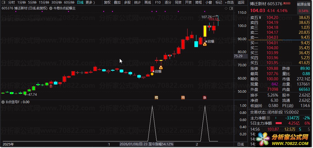The image size is (313, 148).
Task: Switch to 分时 intraday view
Action: [12, 2]
